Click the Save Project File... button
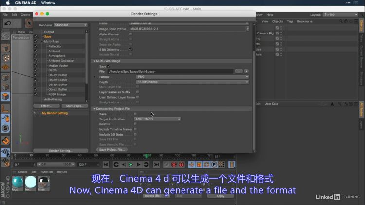Viewport: 365px width, 205px height. coord(112,150)
